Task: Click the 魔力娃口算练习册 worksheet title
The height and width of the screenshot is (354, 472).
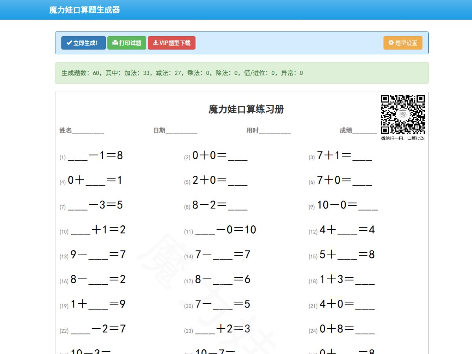Action: coord(246,109)
